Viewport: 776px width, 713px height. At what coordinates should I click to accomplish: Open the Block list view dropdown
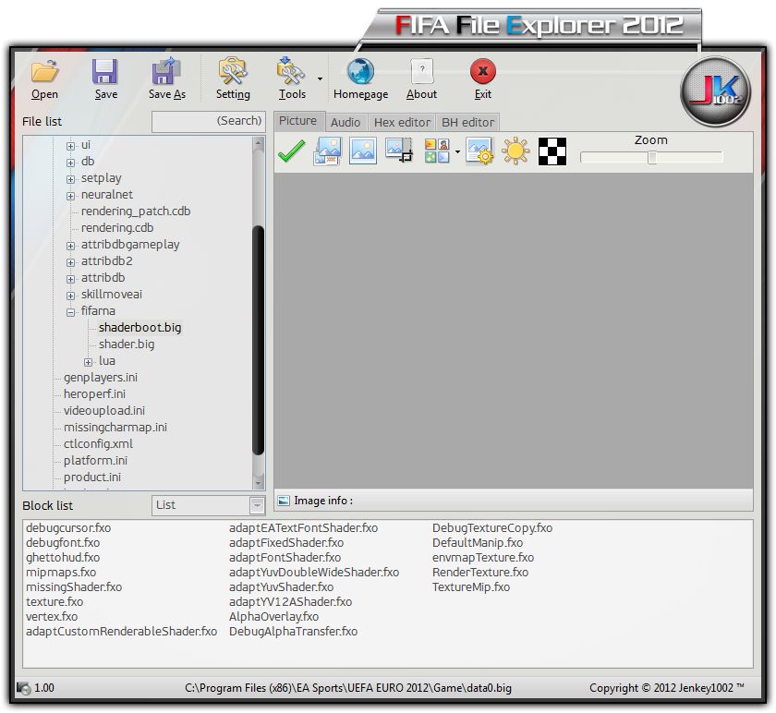point(257,505)
